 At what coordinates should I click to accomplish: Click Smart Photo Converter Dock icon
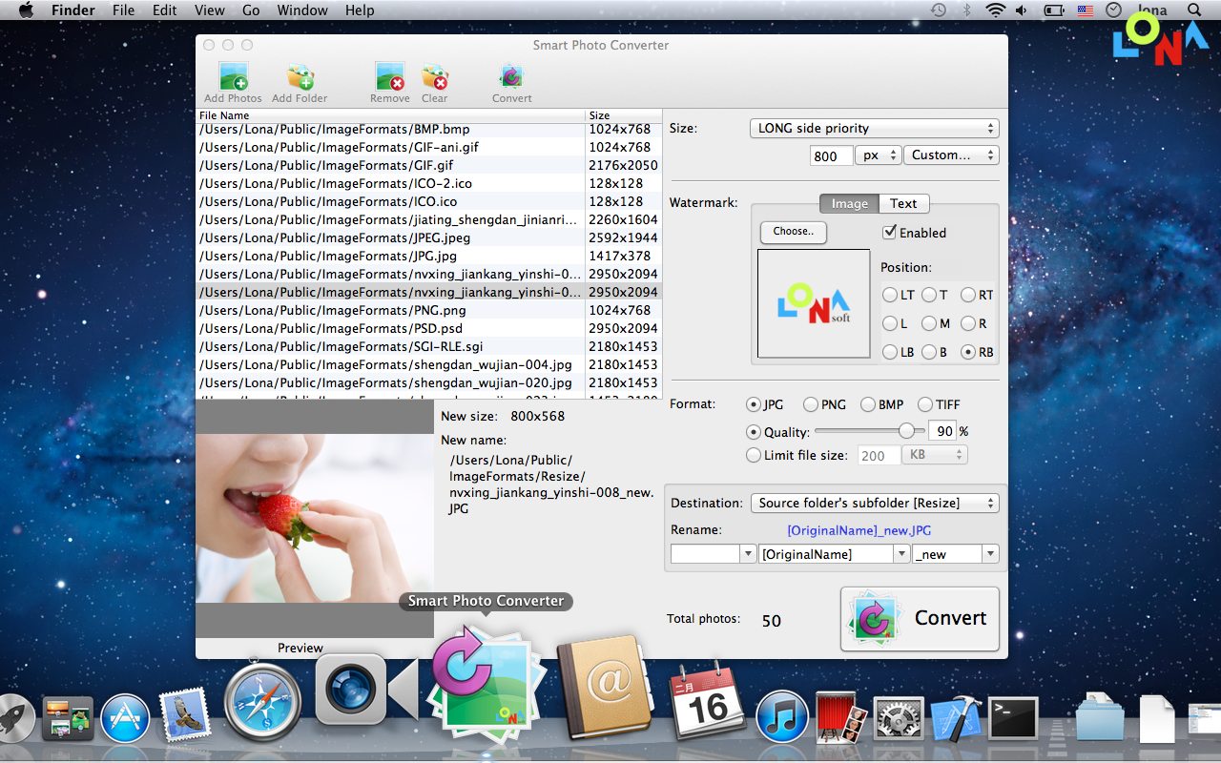click(486, 684)
